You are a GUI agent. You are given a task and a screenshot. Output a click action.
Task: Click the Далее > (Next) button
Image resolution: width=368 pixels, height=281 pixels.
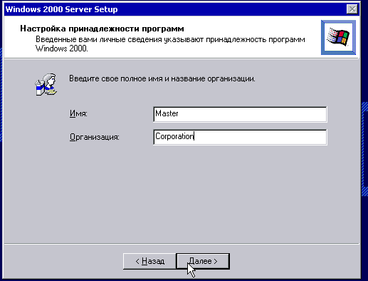point(203,261)
